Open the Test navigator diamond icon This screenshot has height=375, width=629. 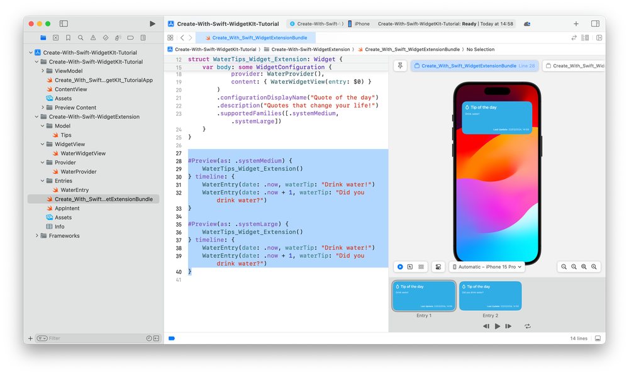click(x=106, y=37)
